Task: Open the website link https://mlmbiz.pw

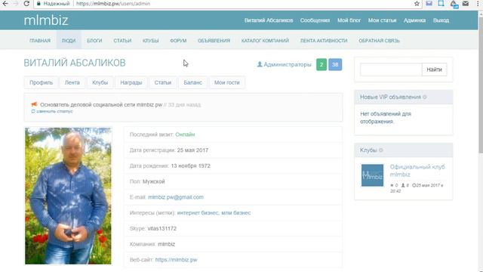Action: point(176,260)
